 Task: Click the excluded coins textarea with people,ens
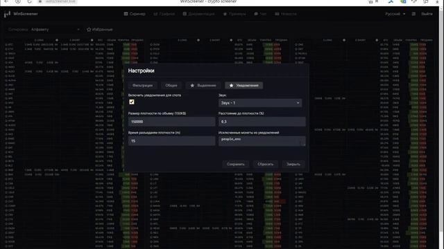(262, 141)
